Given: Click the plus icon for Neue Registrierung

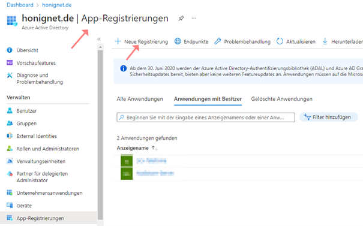Looking at the screenshot, I should tap(118, 41).
